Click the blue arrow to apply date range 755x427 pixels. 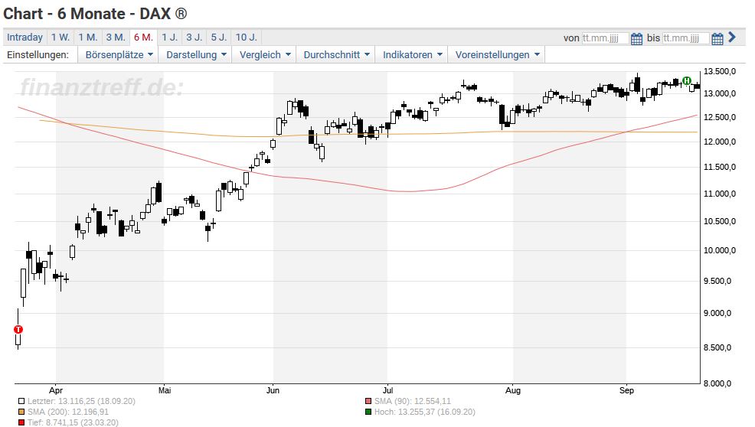(x=732, y=37)
